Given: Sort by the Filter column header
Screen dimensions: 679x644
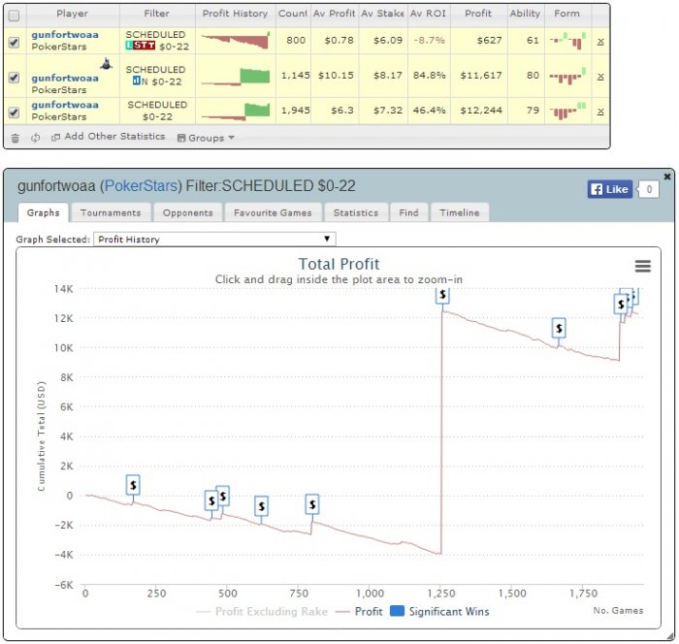Looking at the screenshot, I should pyautogui.click(x=157, y=14).
